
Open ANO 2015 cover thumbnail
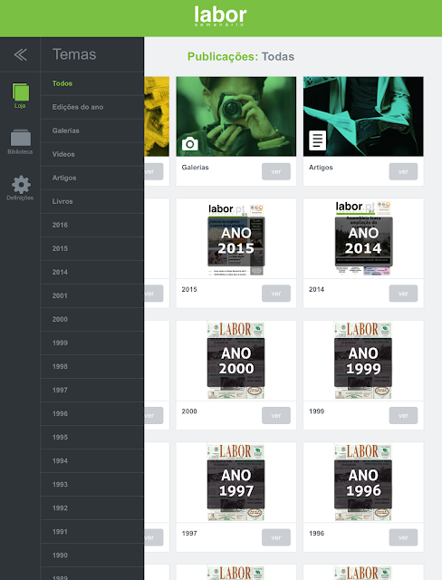[x=236, y=239]
